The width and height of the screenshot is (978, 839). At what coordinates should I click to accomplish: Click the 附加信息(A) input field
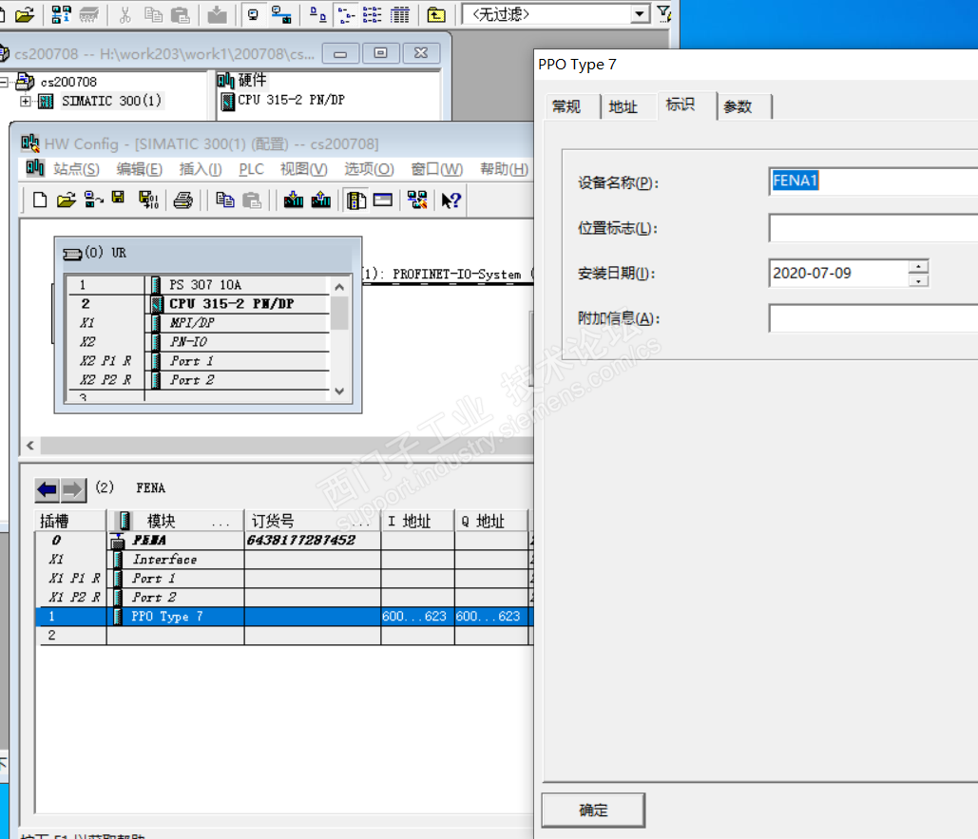pos(873,318)
